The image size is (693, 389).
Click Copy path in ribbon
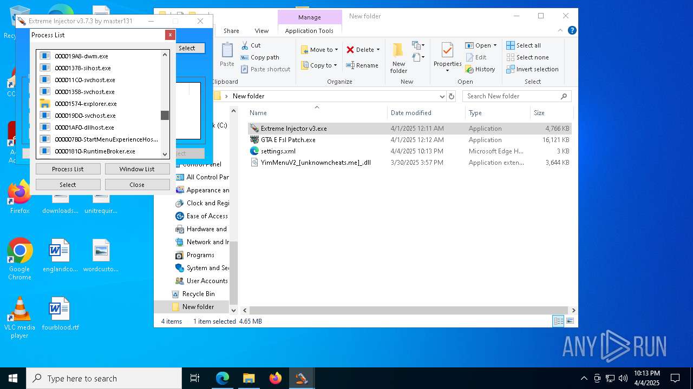pyautogui.click(x=260, y=57)
